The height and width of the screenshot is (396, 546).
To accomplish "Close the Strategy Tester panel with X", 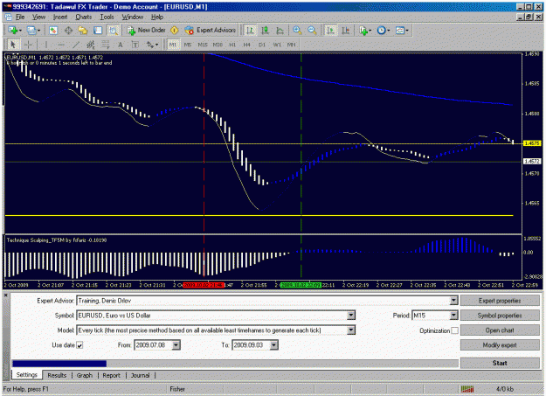I will click(x=6, y=295).
